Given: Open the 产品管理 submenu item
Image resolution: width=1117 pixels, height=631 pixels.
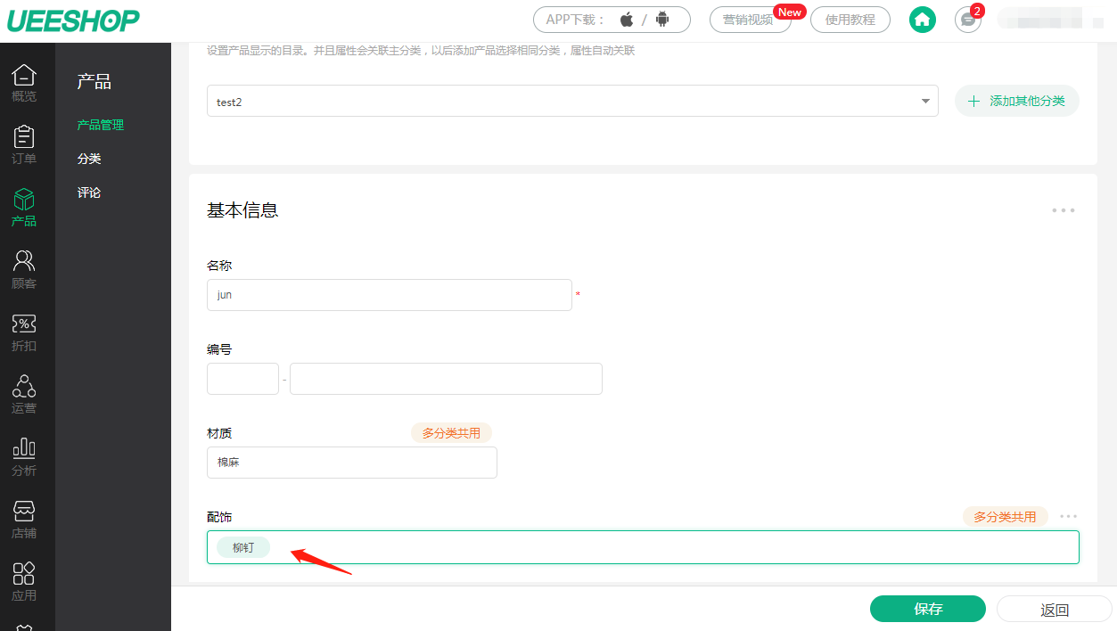Looking at the screenshot, I should (101, 125).
